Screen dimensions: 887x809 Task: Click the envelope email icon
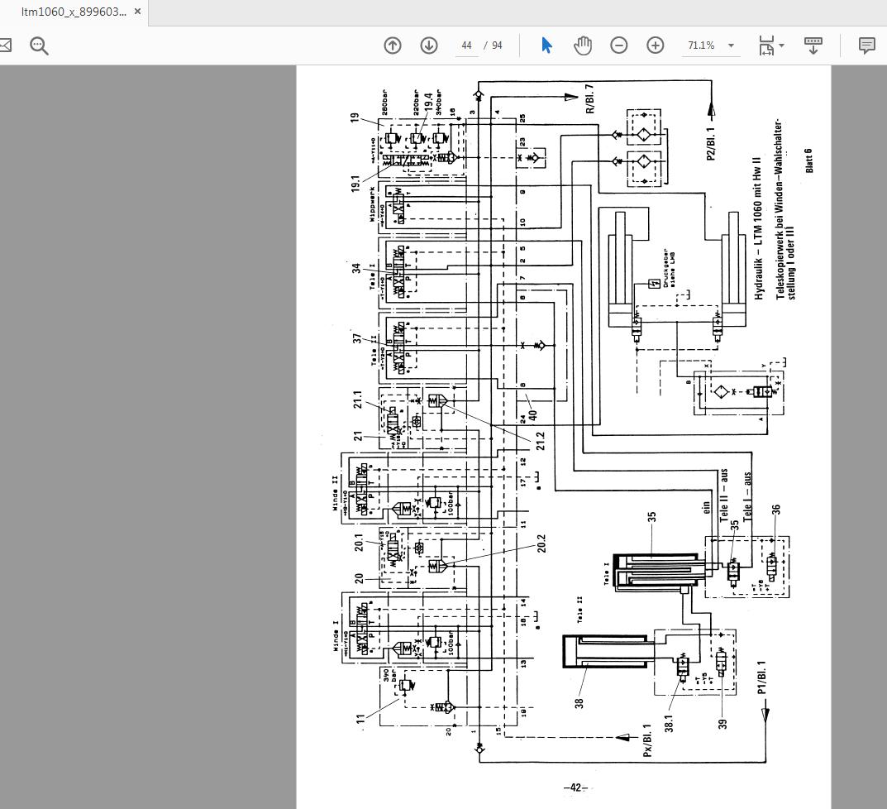point(4,45)
